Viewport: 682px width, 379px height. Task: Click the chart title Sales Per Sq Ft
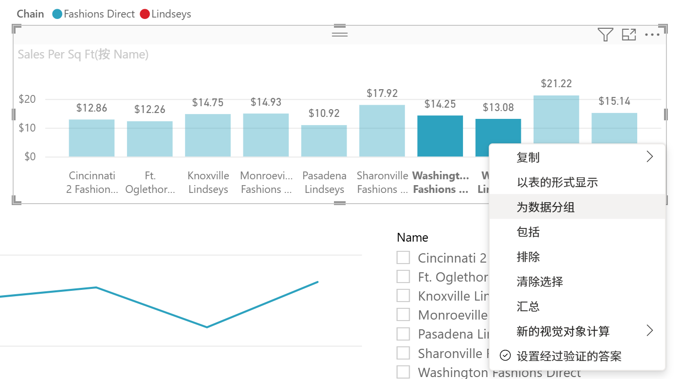pos(83,54)
